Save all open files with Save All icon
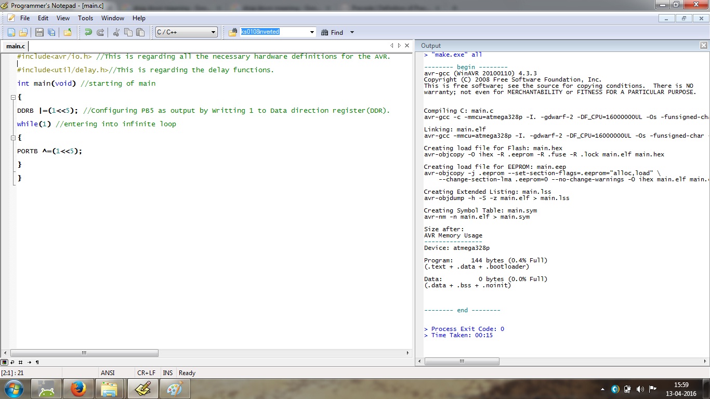The width and height of the screenshot is (710, 399). point(51,32)
